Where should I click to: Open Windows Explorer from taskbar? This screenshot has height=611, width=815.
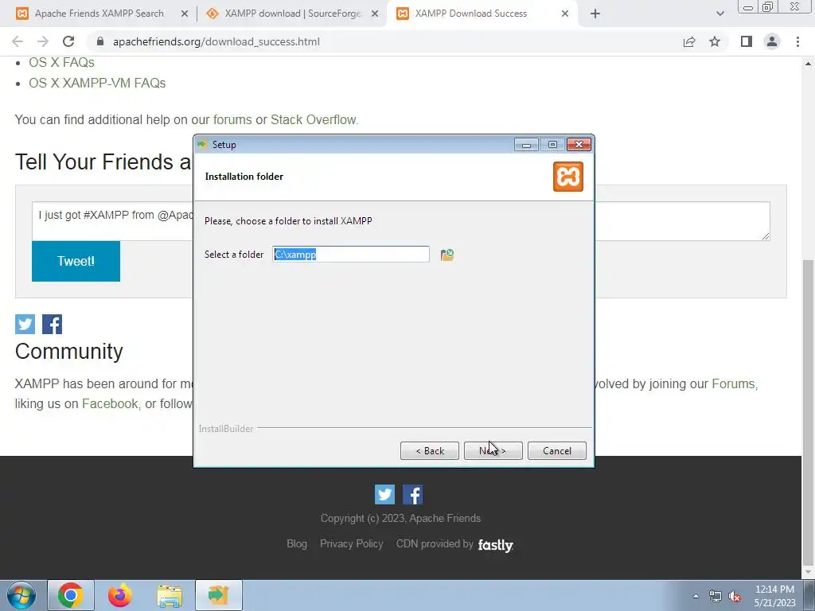click(x=170, y=595)
